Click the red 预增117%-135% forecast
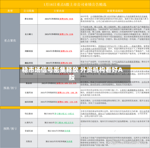This screenshot has height=148, width=150. coord(66,34)
